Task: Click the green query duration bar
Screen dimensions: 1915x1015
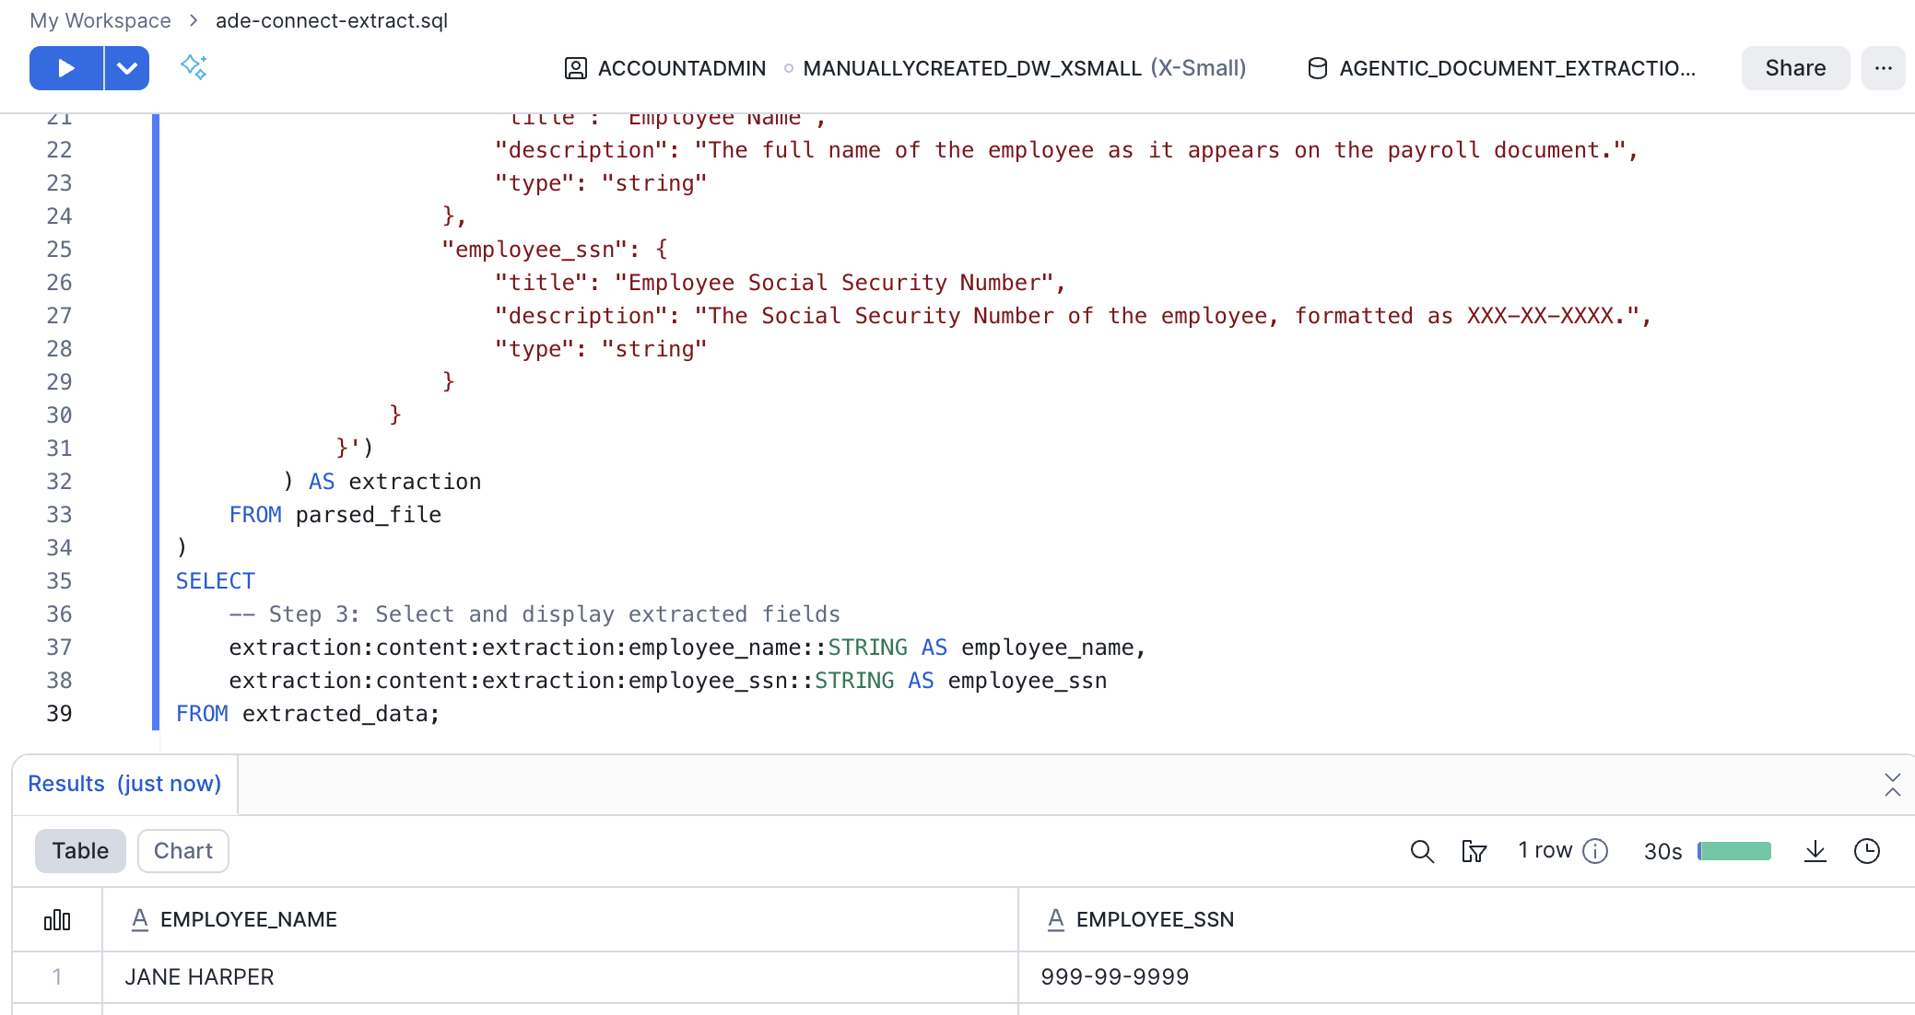Action: point(1734,851)
